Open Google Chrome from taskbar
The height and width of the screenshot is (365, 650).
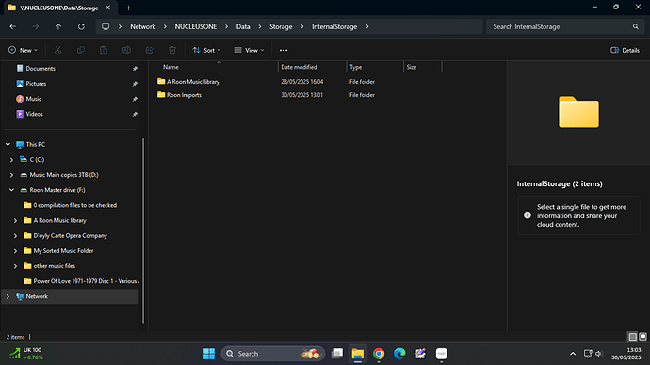click(379, 354)
